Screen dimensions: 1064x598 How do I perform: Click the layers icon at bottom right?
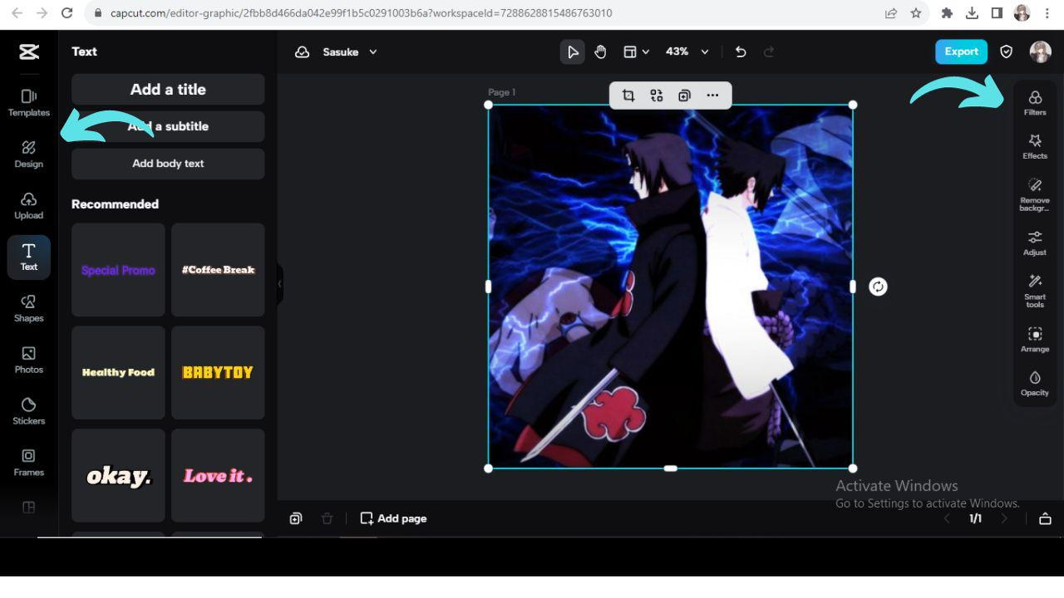tap(1045, 518)
